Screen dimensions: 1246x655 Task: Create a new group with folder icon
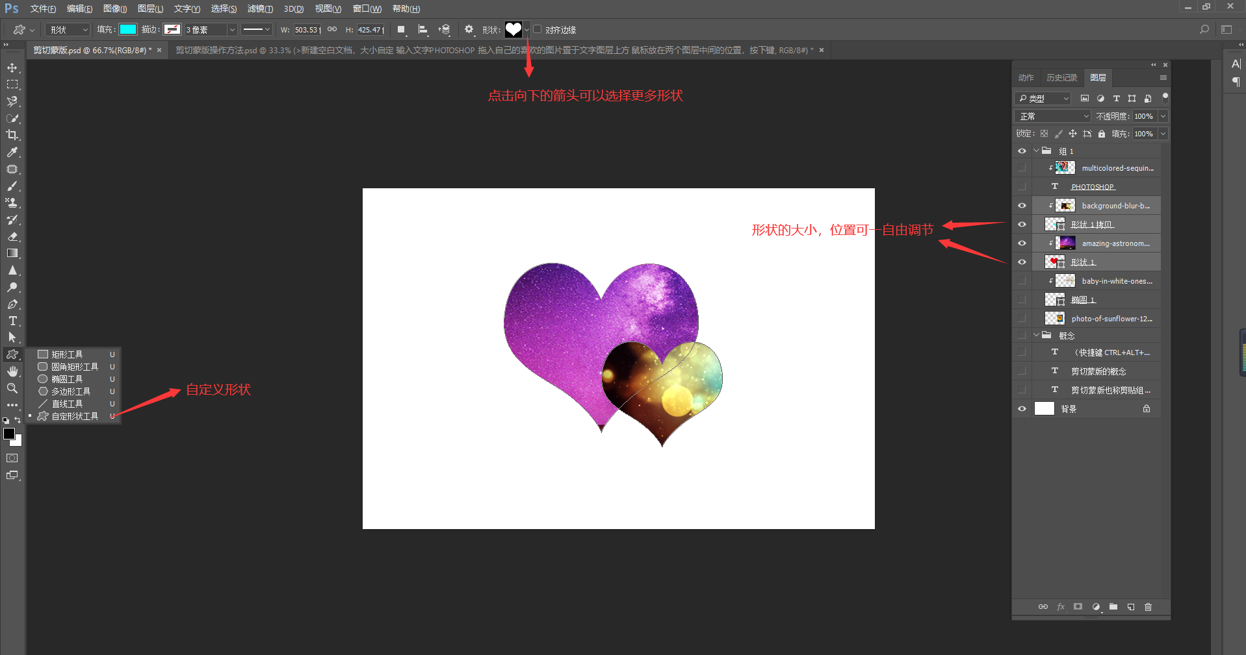tap(1113, 607)
